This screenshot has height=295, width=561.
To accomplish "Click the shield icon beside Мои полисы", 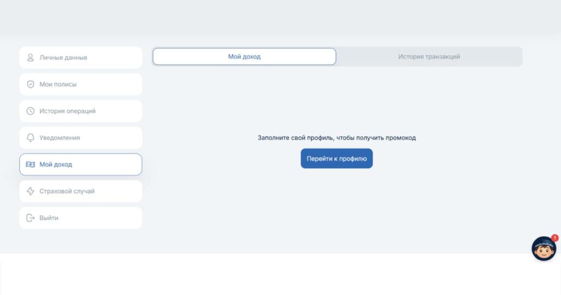I will 31,84.
